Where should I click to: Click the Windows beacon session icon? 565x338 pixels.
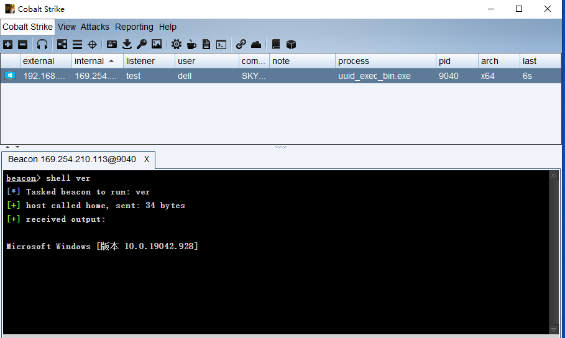point(10,76)
